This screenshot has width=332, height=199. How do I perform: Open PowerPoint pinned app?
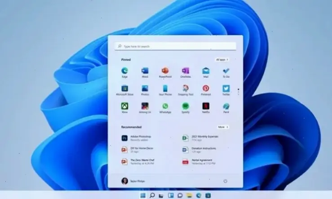pyautogui.click(x=165, y=72)
